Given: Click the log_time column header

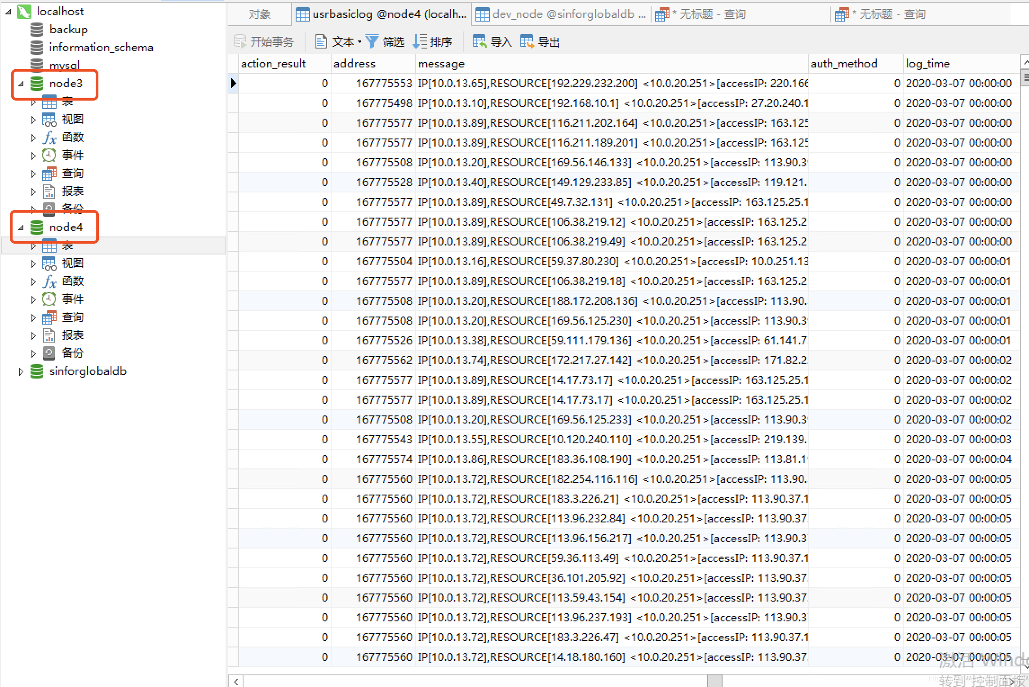Looking at the screenshot, I should point(961,63).
